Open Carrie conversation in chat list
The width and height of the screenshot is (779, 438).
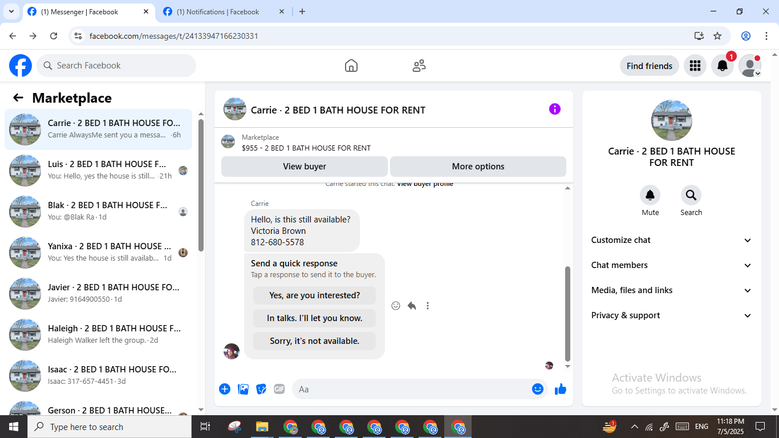coord(99,129)
